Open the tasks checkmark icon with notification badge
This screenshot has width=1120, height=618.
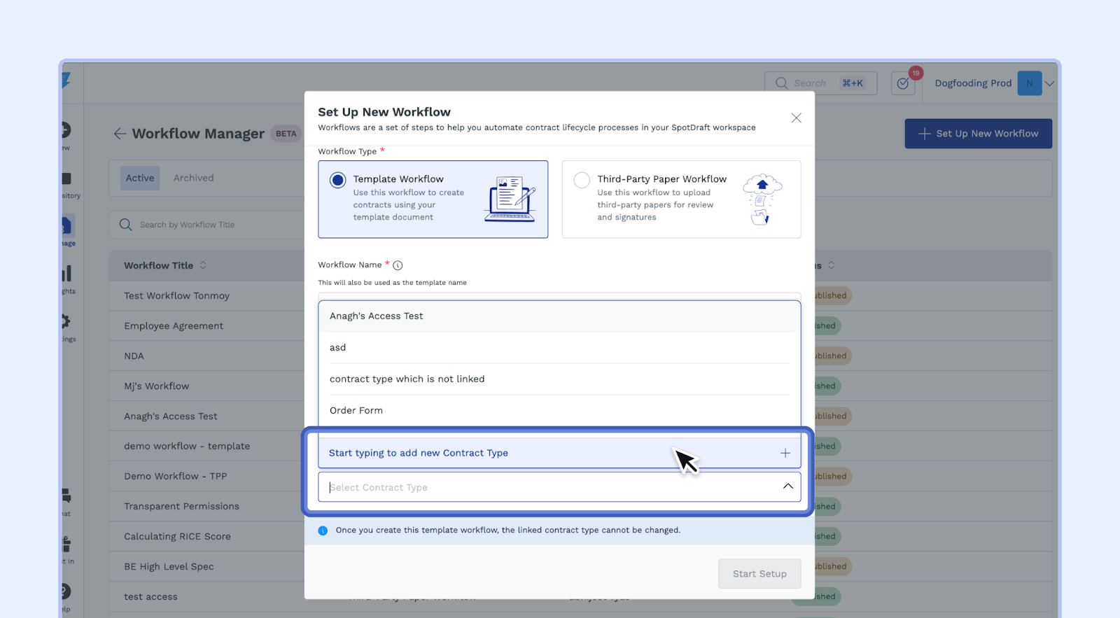(903, 83)
